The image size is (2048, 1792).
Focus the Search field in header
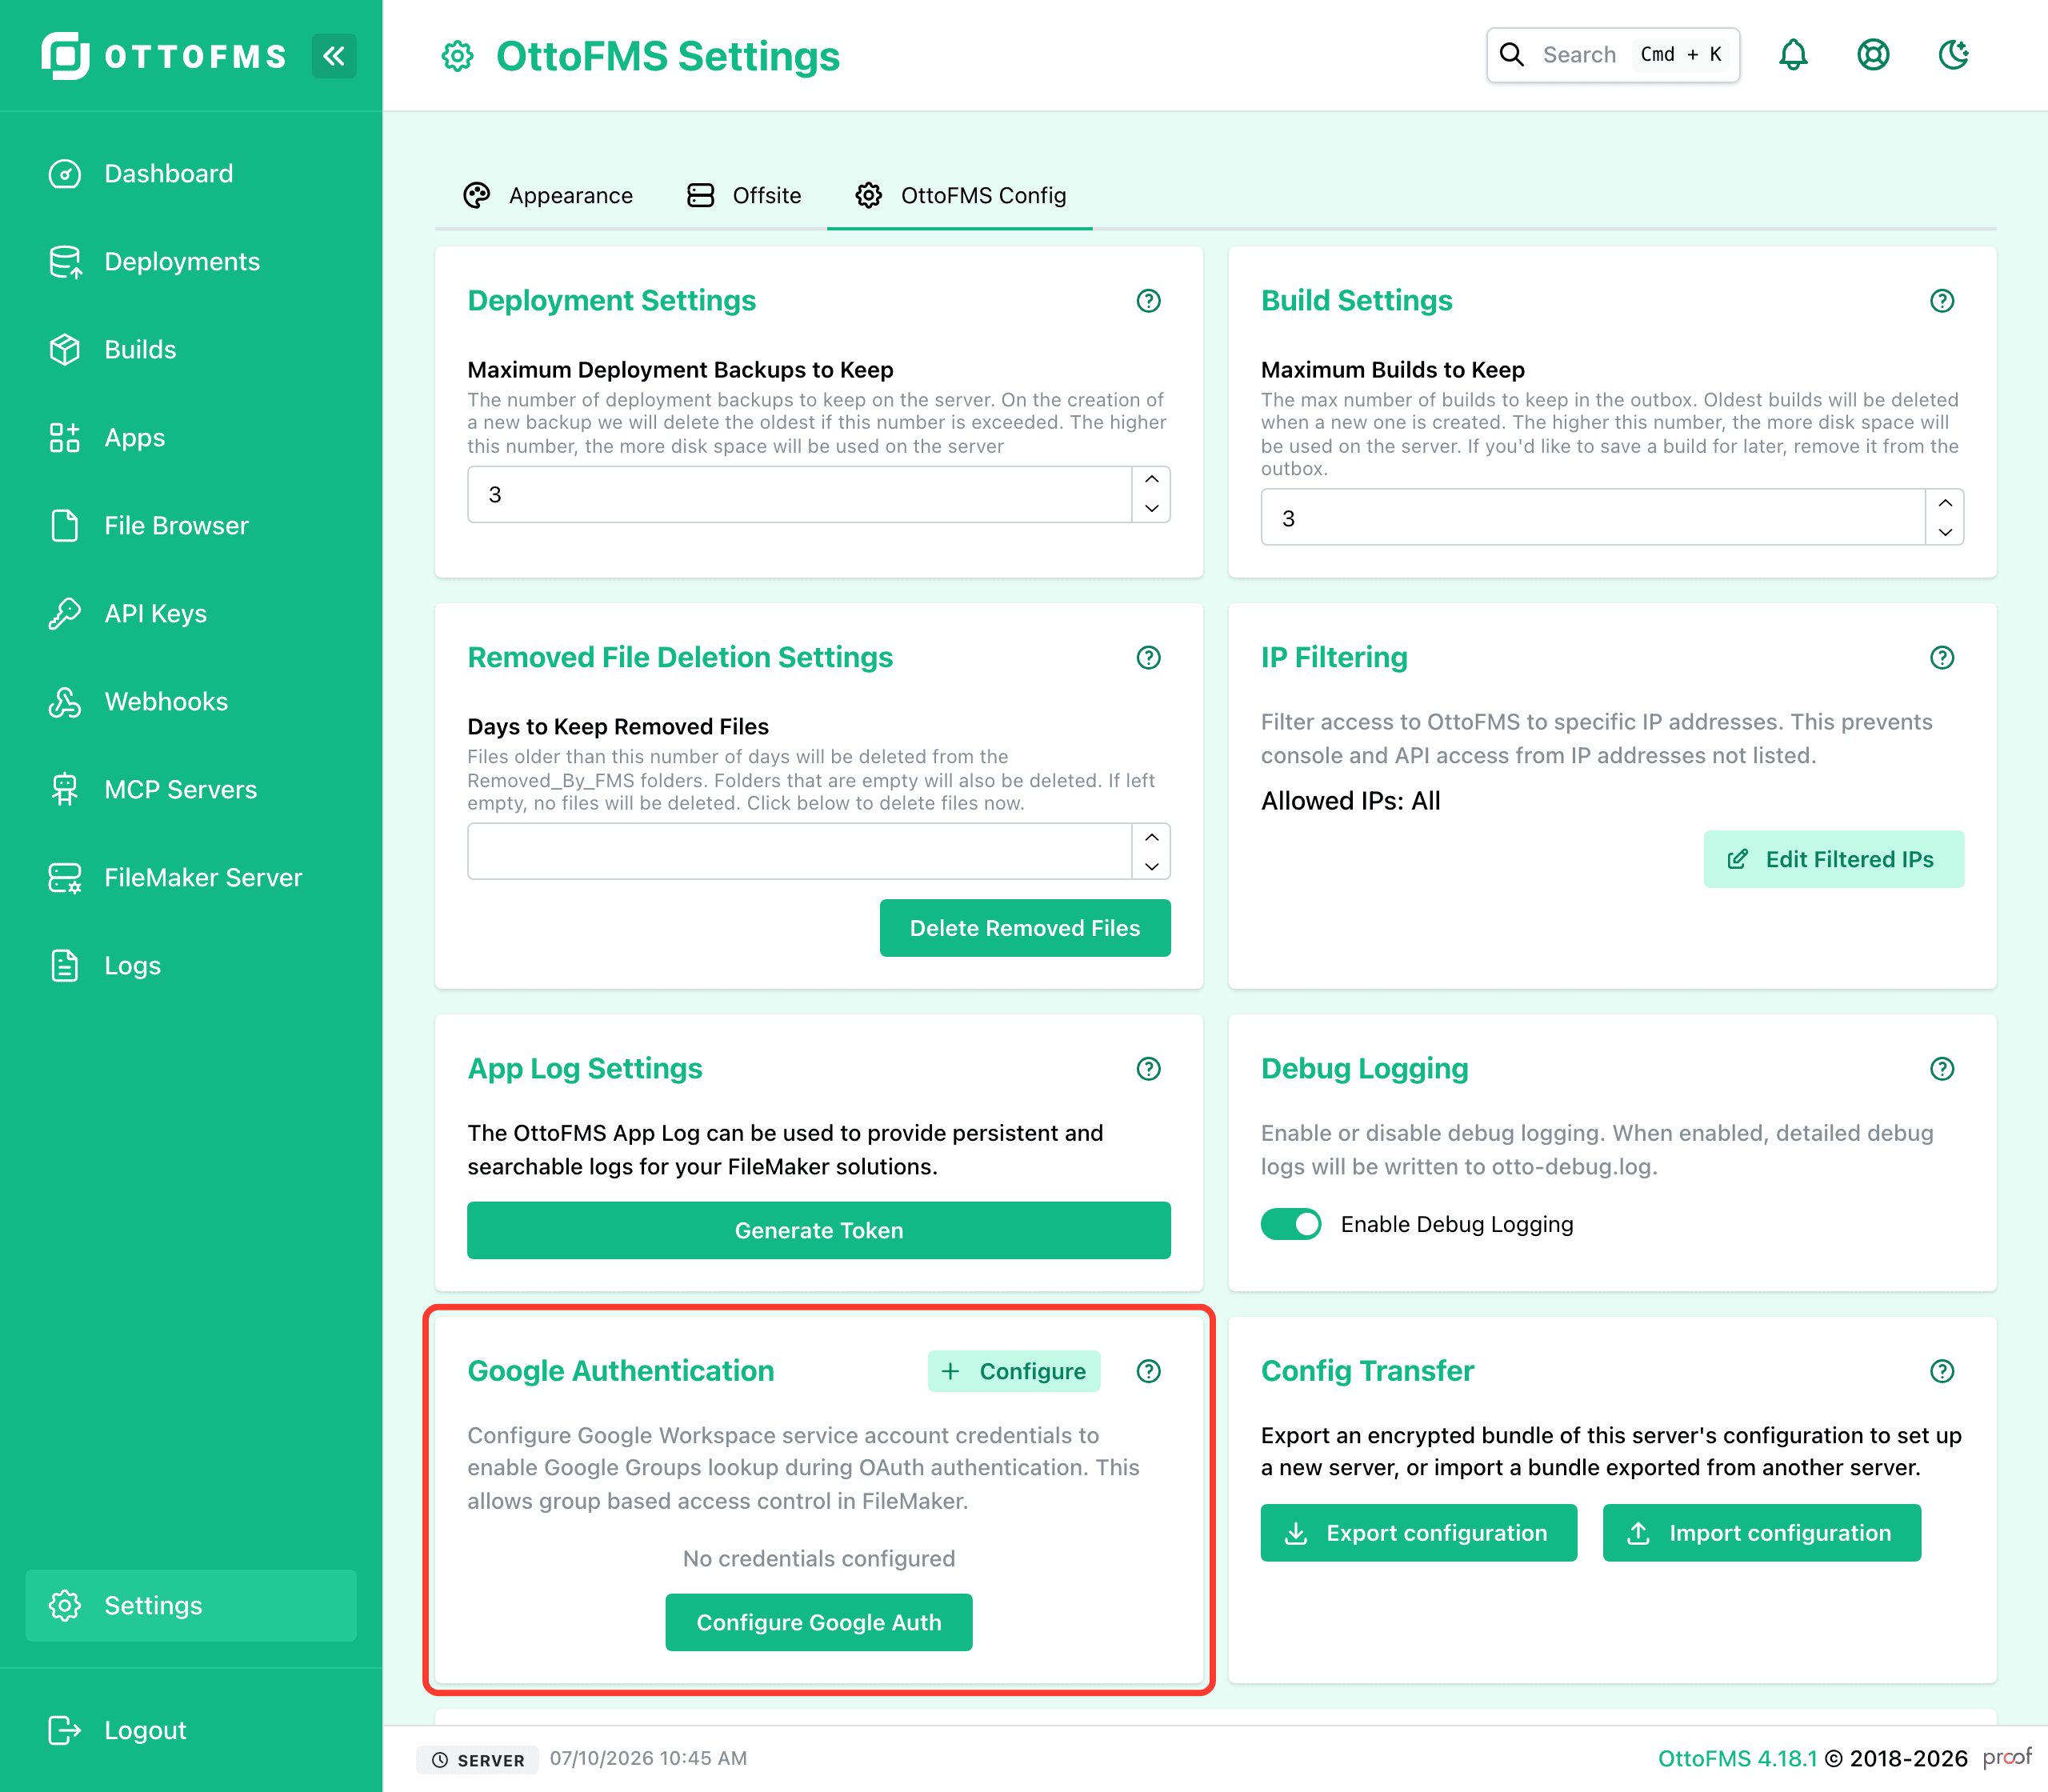click(x=1613, y=55)
